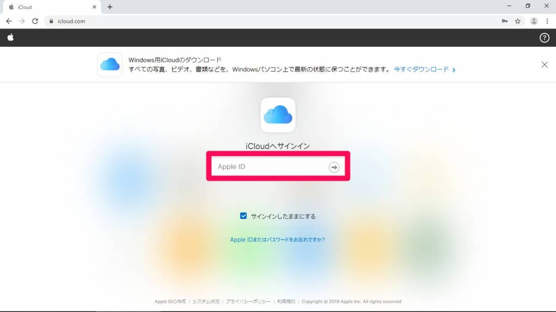556x312 pixels.
Task: Open the browser profile avatar icon
Action: pos(533,21)
